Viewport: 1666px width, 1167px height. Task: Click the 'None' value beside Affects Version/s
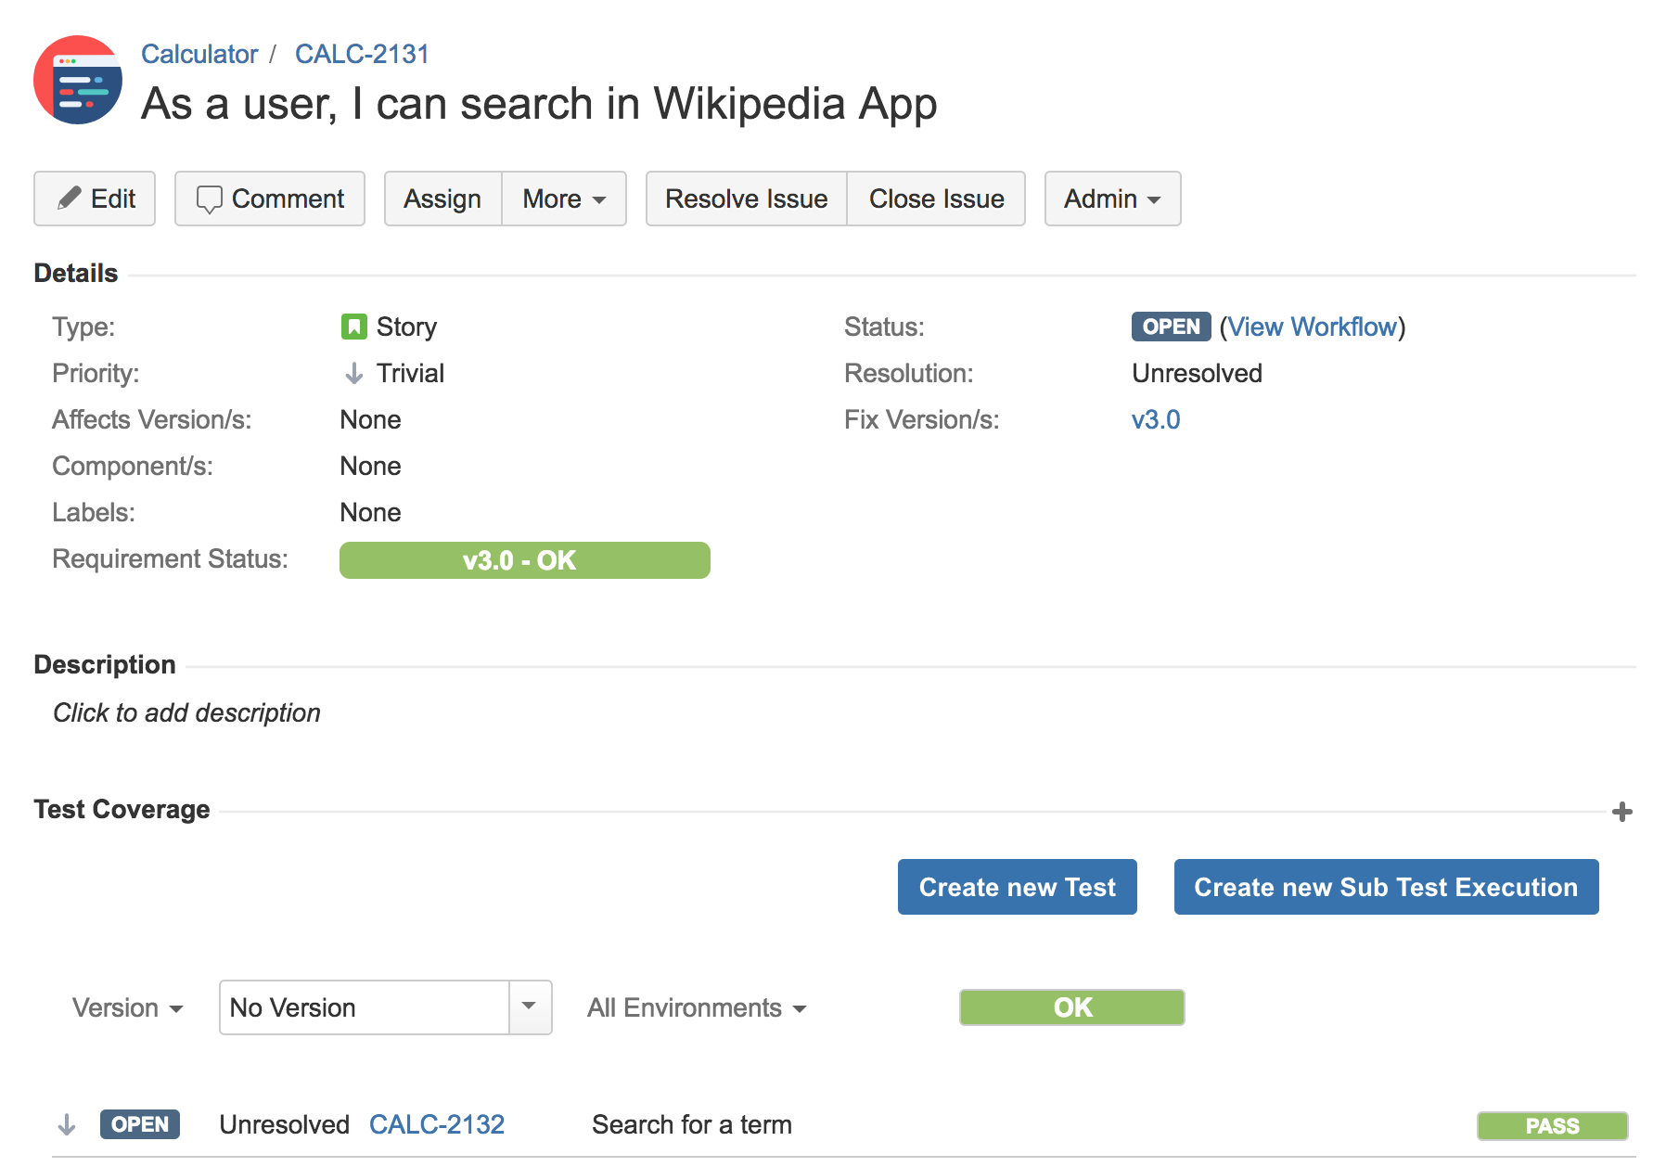point(370,419)
